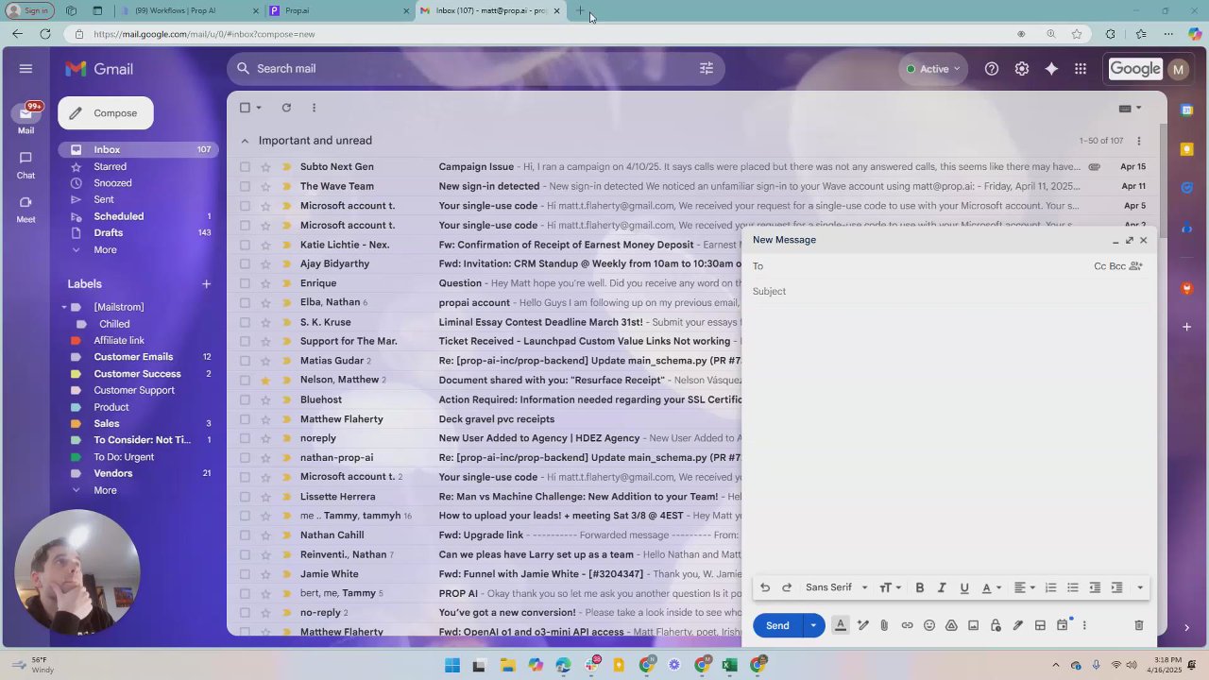Insert a numbered list
The image size is (1209, 680).
[1050, 587]
